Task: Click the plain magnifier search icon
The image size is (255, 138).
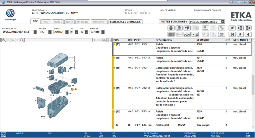Action: click(22, 40)
